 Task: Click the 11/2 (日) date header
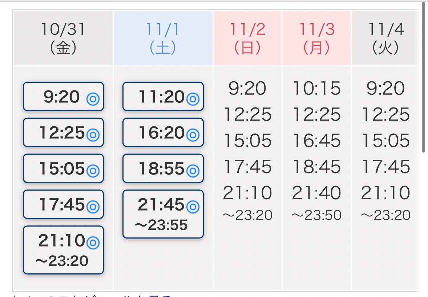coord(247,38)
